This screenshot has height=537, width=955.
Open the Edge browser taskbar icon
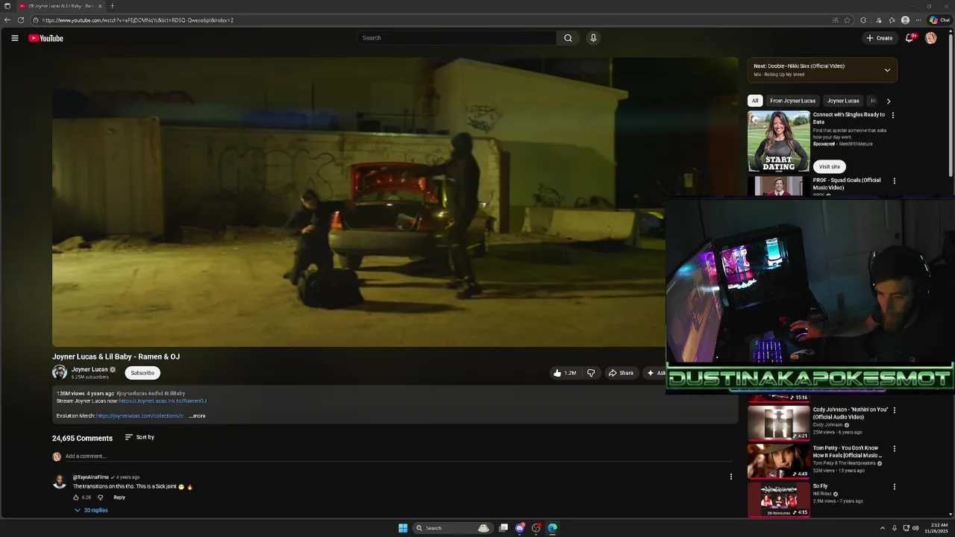[x=552, y=528]
